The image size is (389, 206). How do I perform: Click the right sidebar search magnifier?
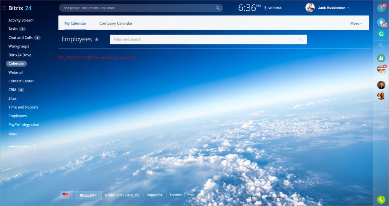pos(381,46)
